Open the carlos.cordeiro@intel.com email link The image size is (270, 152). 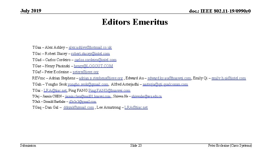coord(95,60)
